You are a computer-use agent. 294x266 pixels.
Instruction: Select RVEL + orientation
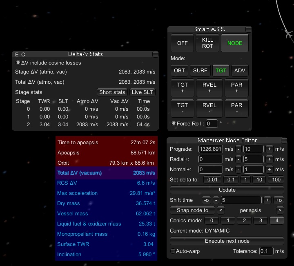pyautogui.click(x=209, y=88)
